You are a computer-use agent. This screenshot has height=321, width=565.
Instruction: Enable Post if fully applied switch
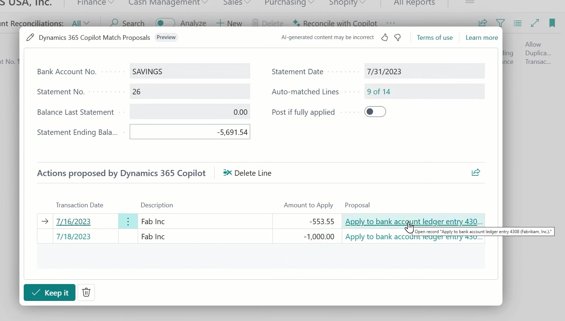(x=375, y=112)
